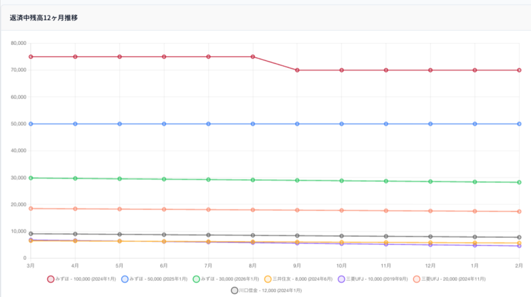Toggle purple 三菱UFJ 10,000 legend circle
The image size is (531, 297).
pyautogui.click(x=342, y=279)
